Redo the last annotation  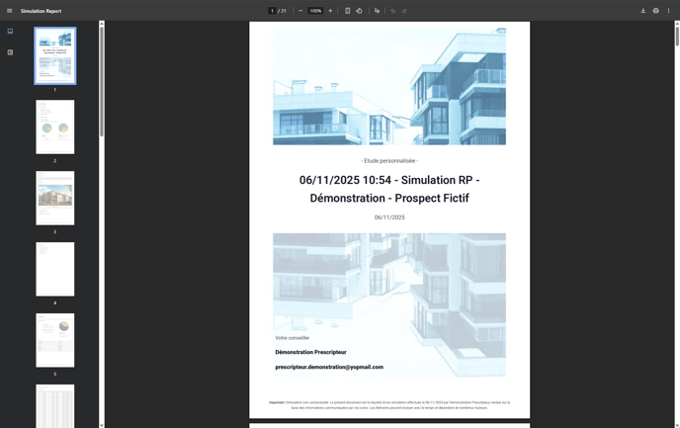(404, 11)
